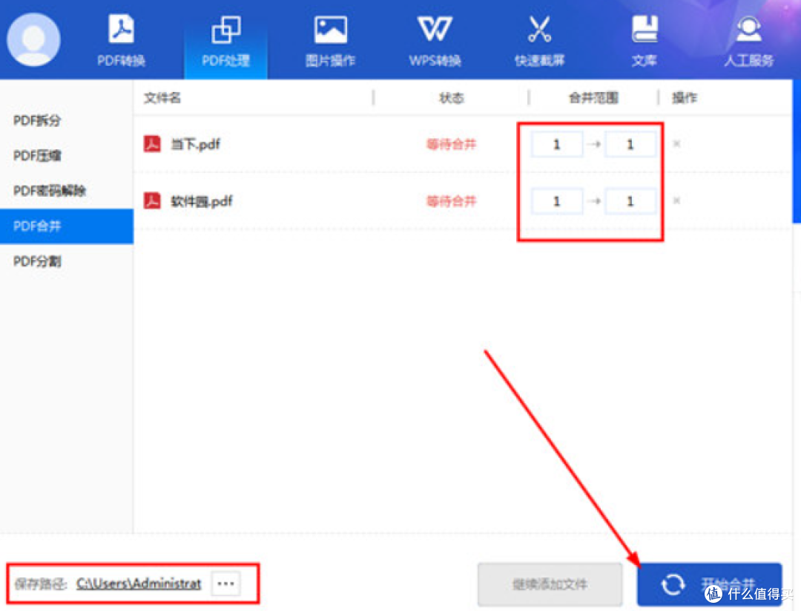Open the 图片操作 image tools
Image resolution: width=801 pixels, height=611 pixels.
pos(330,41)
